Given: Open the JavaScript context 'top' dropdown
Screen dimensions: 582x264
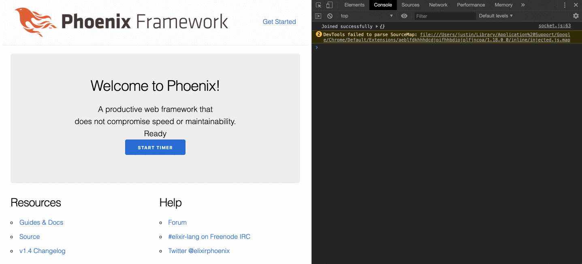Looking at the screenshot, I should (x=367, y=16).
